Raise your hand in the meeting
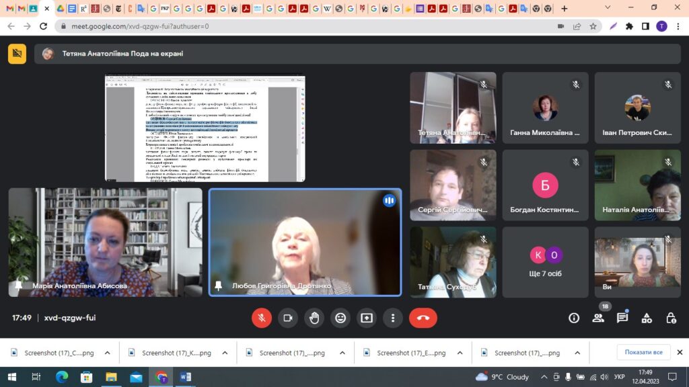Screen dimensions: 689x387 tap(314, 318)
